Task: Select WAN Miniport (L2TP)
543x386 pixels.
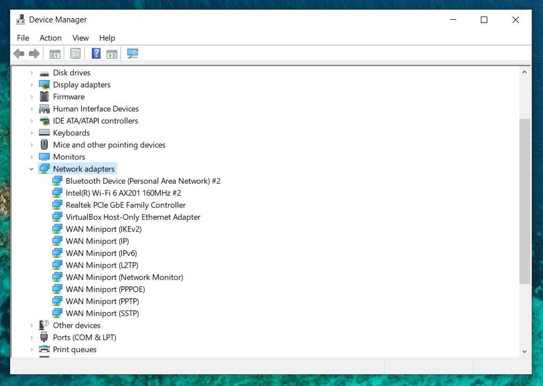Action: pos(102,265)
